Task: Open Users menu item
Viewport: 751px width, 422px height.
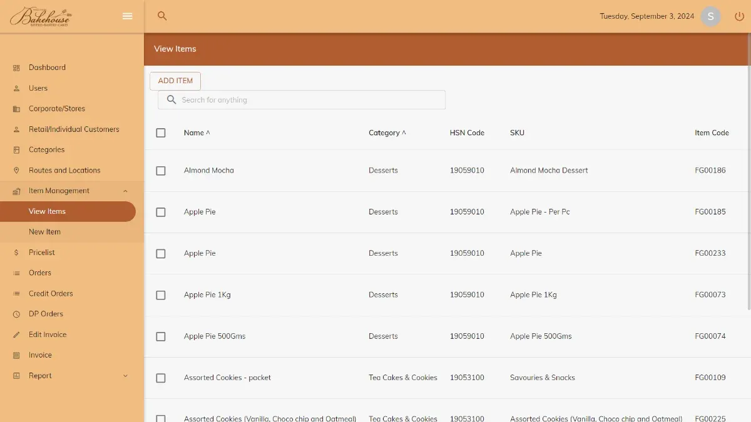Action: coord(38,88)
